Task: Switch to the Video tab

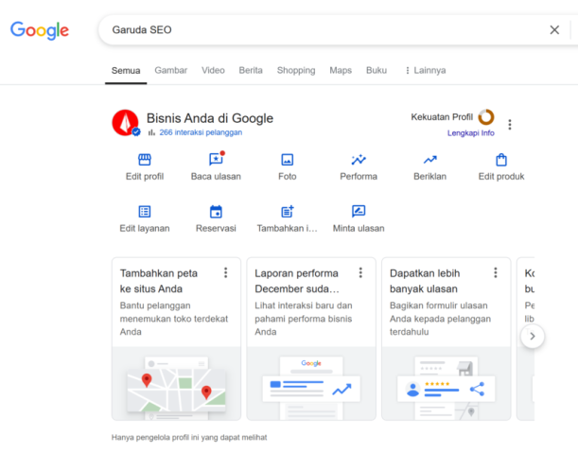Action: click(213, 70)
